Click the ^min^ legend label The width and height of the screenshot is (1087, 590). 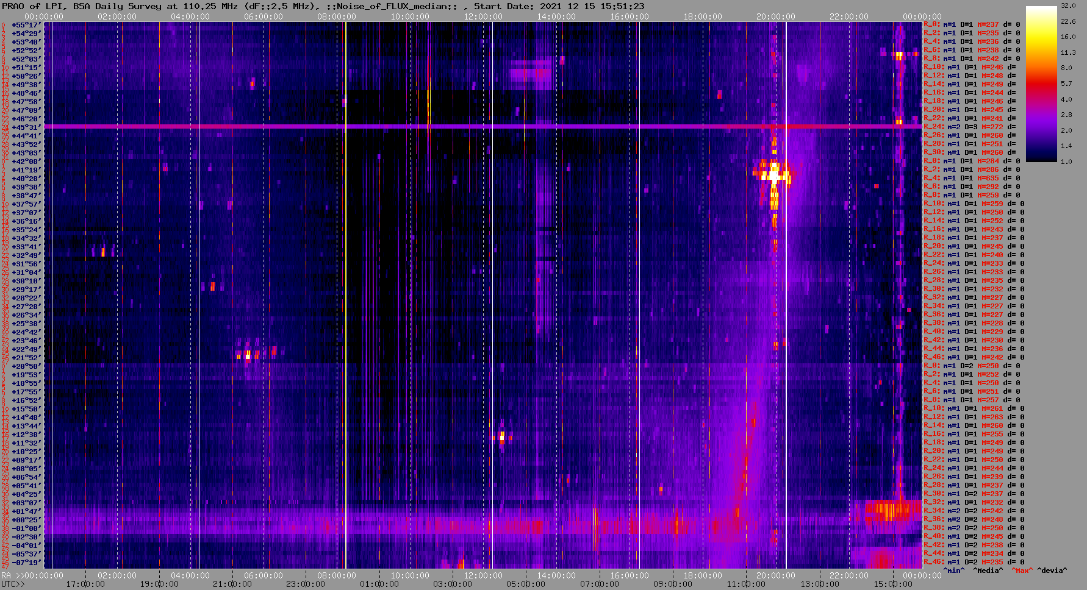tap(954, 570)
